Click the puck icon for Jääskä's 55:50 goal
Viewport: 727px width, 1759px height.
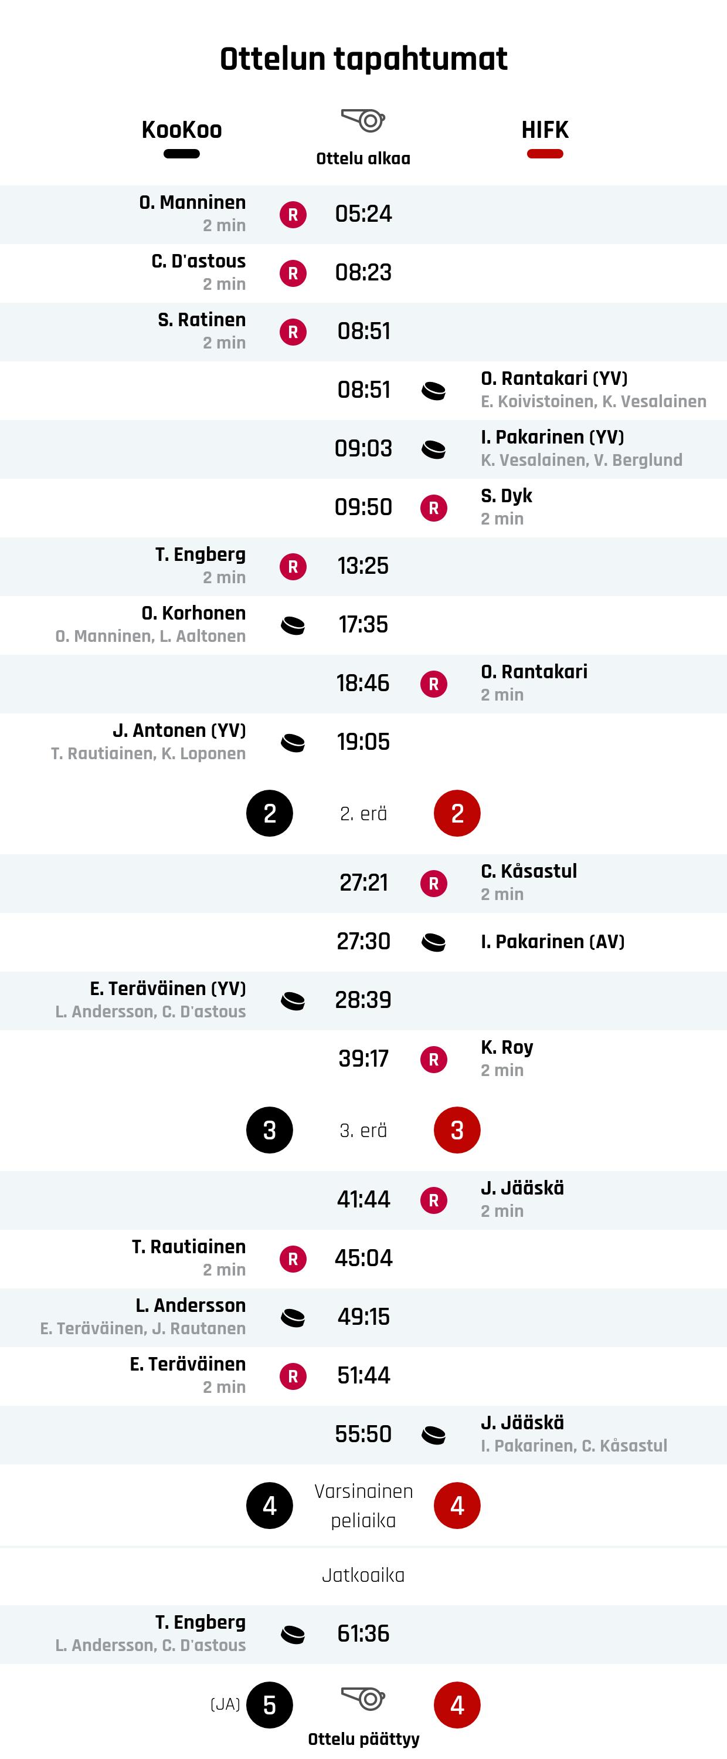tap(433, 1435)
